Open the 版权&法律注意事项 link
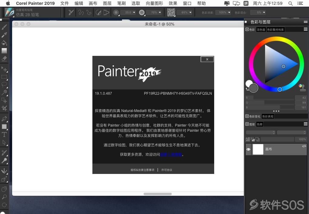The image size is (309, 214). click(142, 170)
